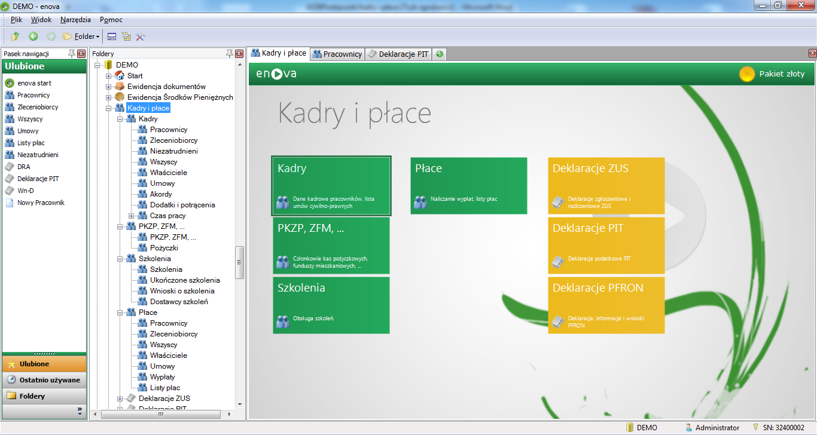This screenshot has height=435, width=817.
Task: Open the navigation pane configure chevron
Action: click(x=80, y=411)
